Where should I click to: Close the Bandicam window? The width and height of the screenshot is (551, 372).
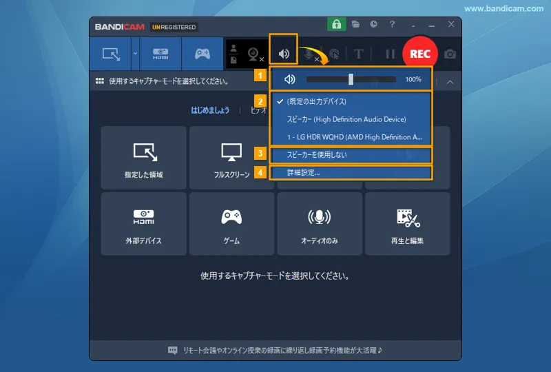451,24
